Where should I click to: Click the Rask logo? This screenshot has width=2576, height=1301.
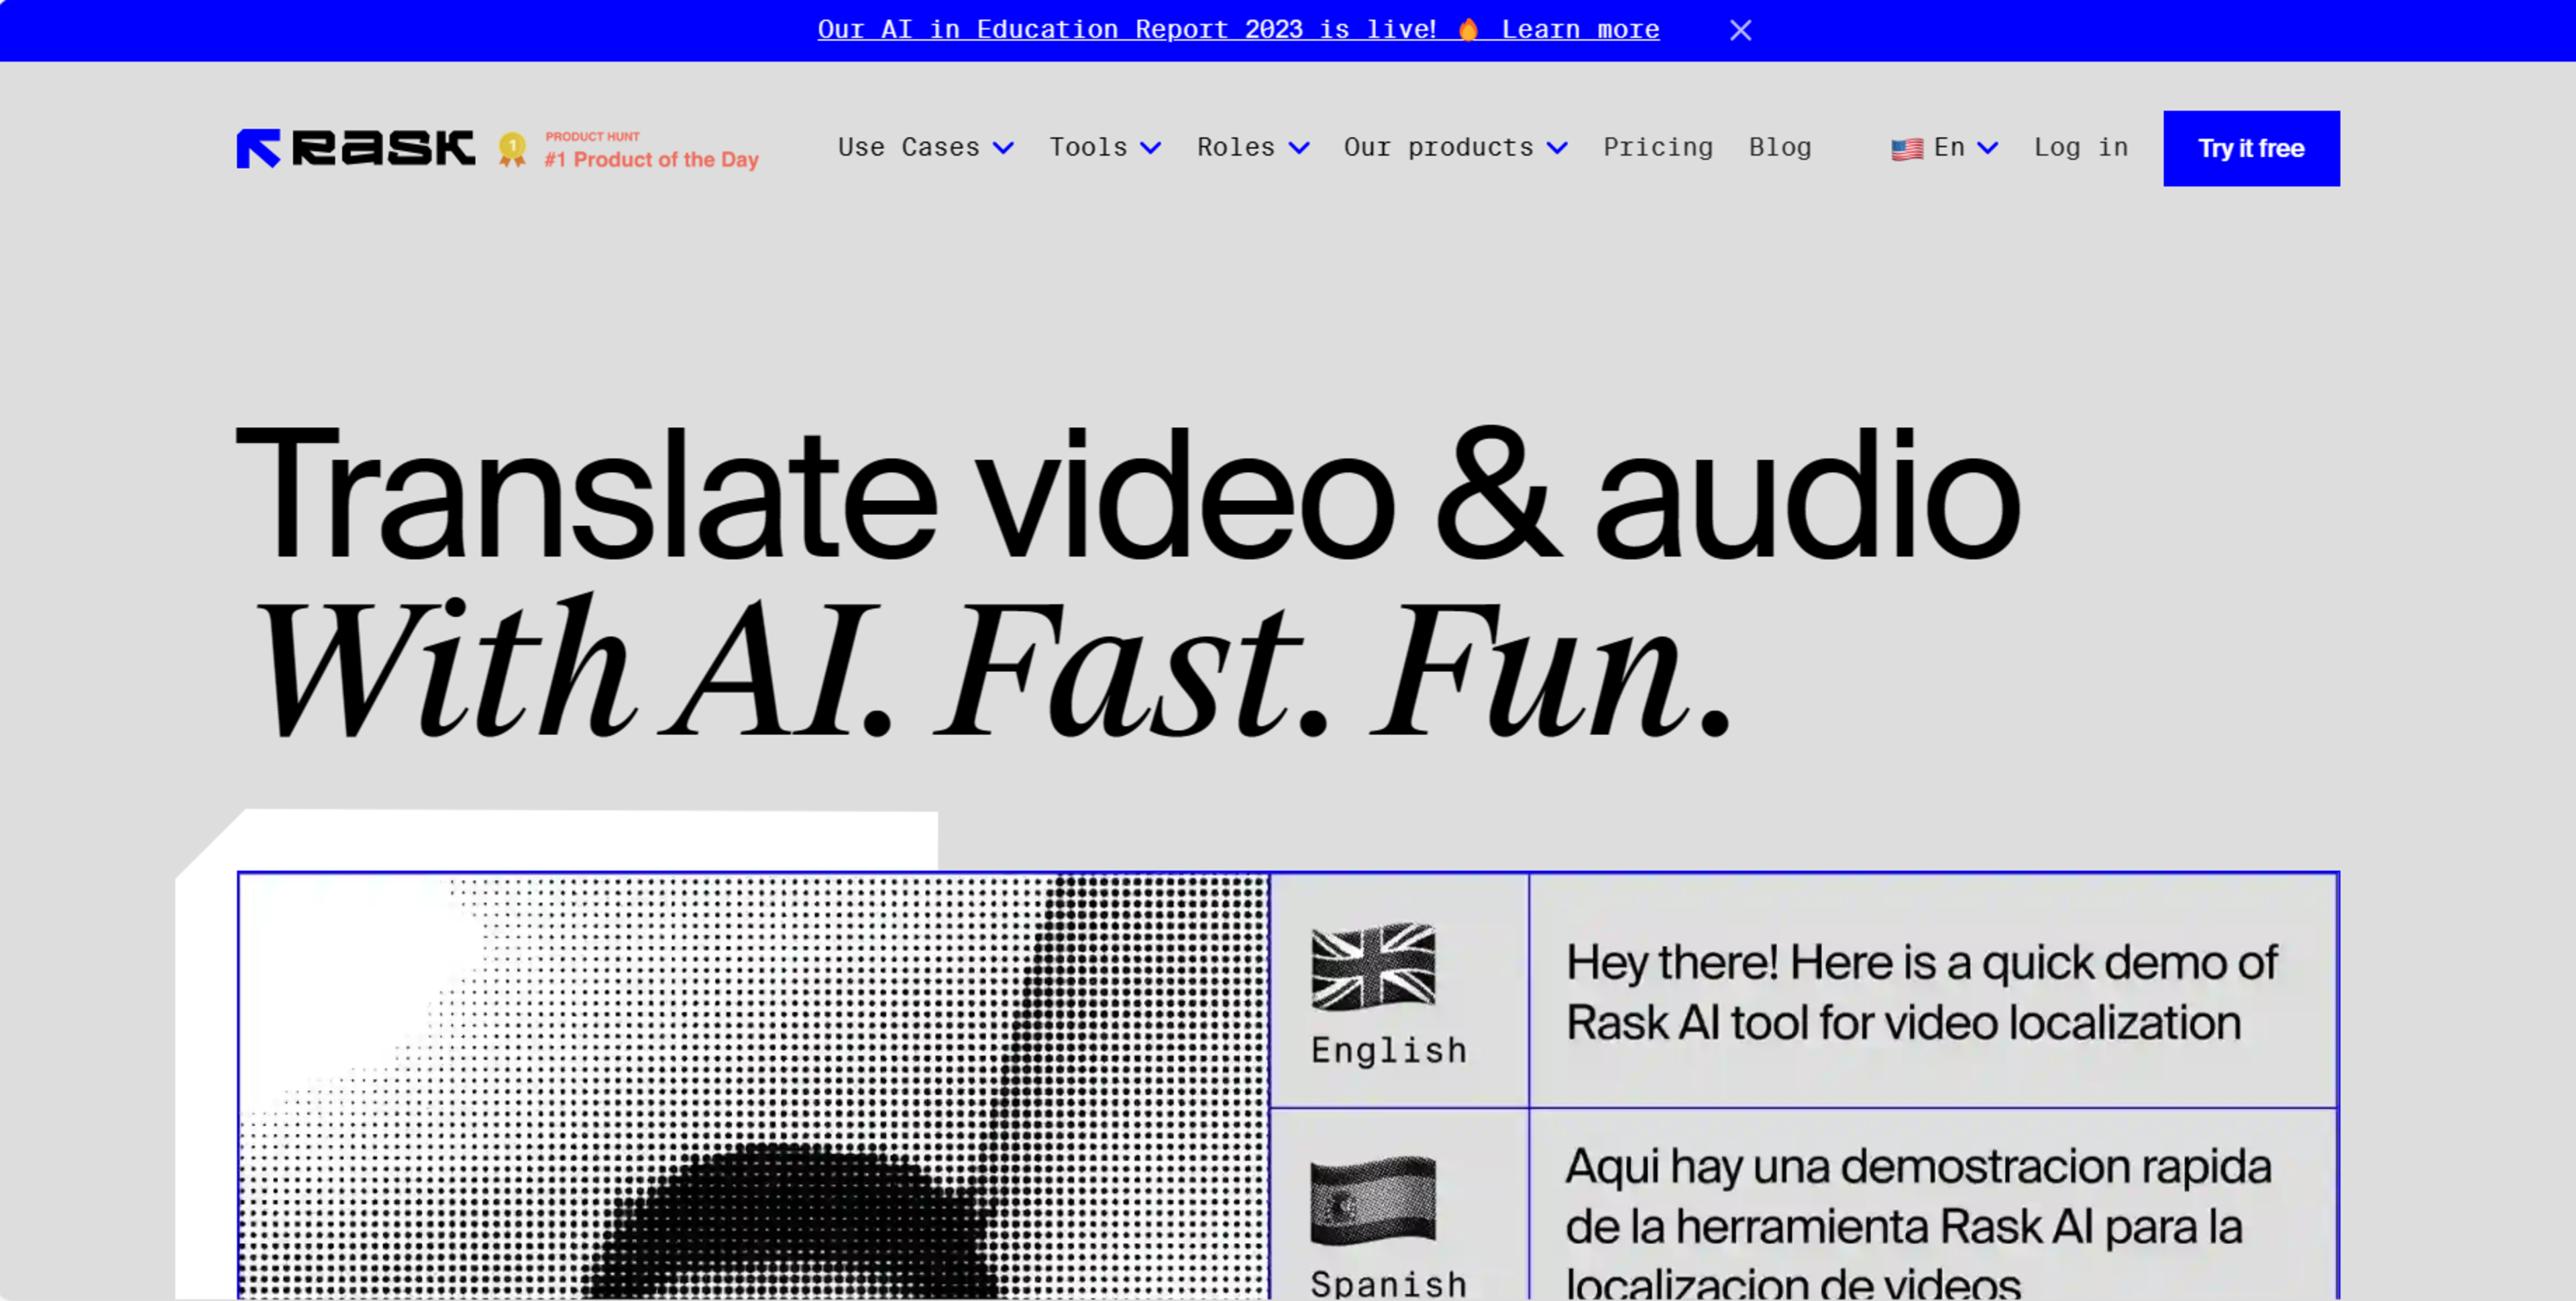(356, 148)
